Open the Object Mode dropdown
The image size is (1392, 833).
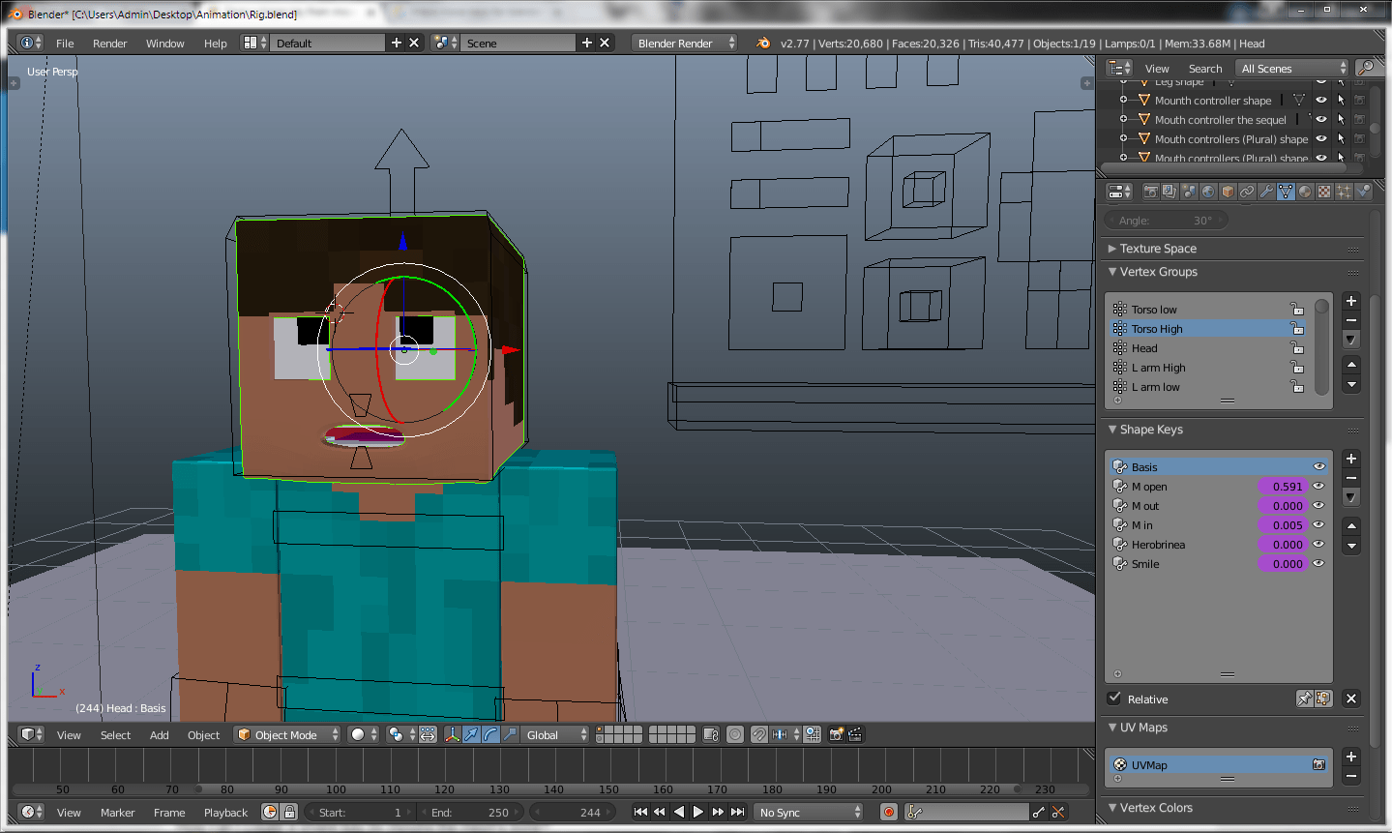tap(288, 734)
